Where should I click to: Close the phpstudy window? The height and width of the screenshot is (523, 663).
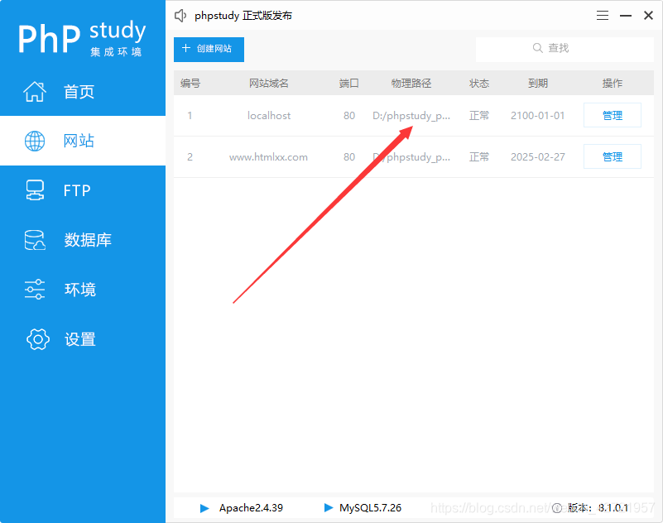tap(648, 16)
